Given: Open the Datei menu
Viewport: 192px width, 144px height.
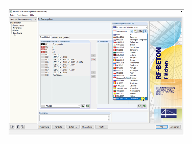Looking at the screenshot, I should (x=12, y=15).
